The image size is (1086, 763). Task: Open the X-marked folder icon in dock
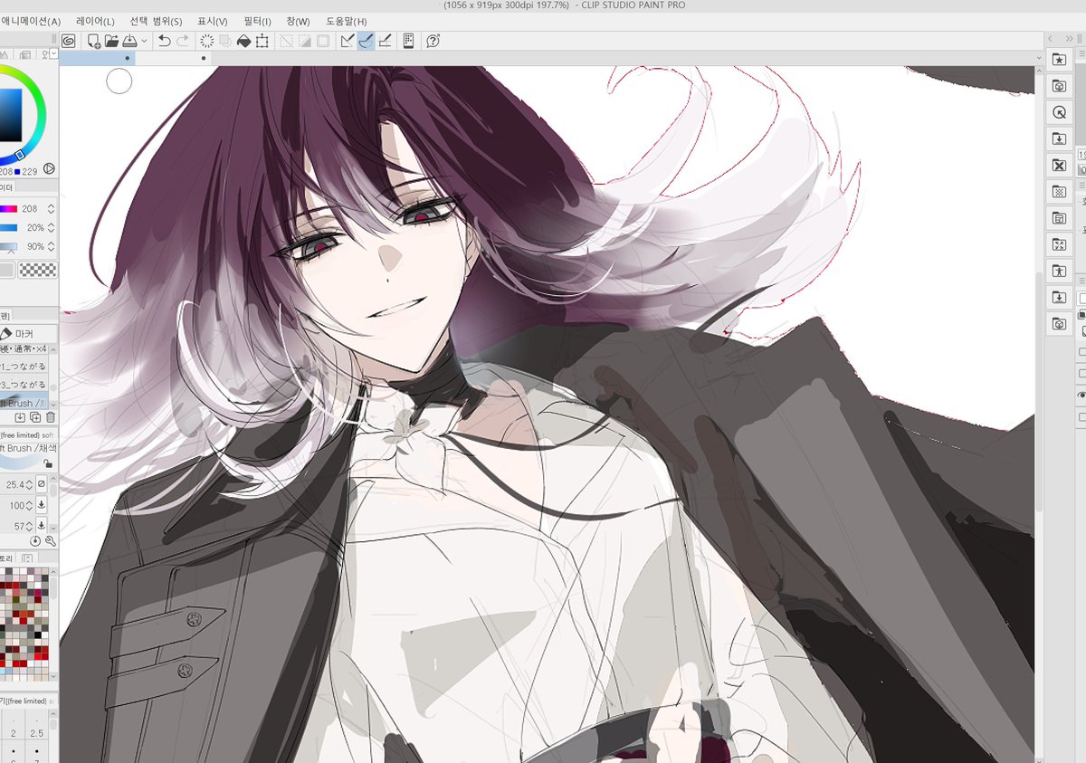click(x=1059, y=166)
